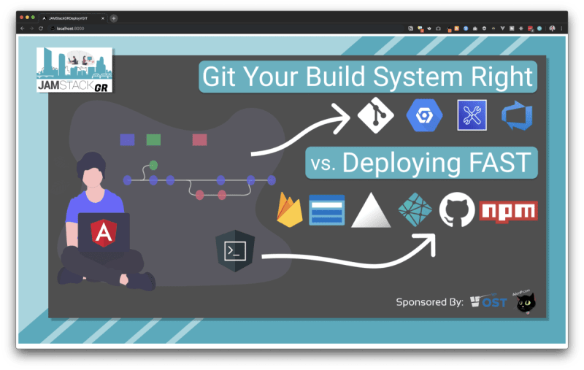The width and height of the screenshot is (584, 370).
Task: Click the red npm logo
Action: (x=508, y=212)
